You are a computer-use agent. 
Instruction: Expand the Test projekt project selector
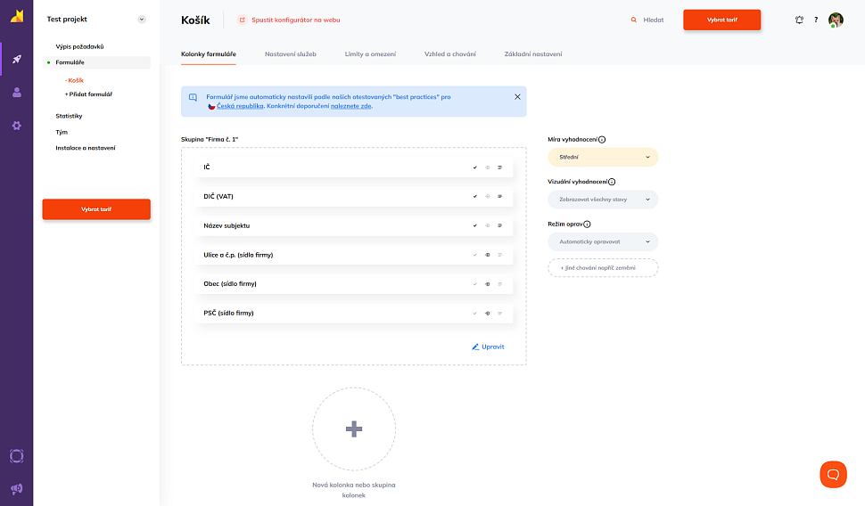pos(142,19)
